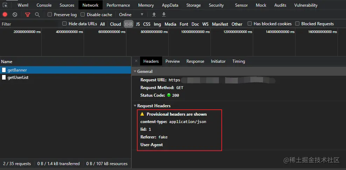Image resolution: width=346 pixels, height=170 pixels.
Task: Open the Initiator detail tab
Action: click(218, 61)
